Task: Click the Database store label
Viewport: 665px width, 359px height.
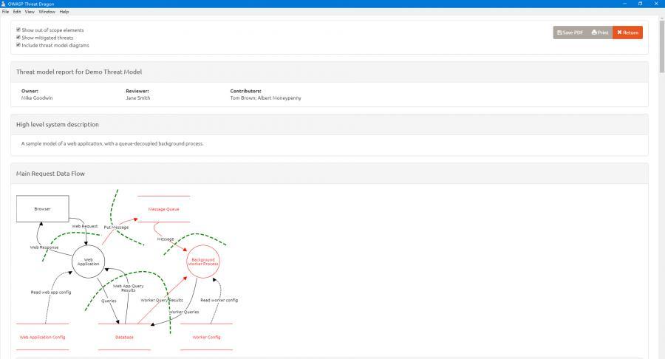Action: coord(124,337)
